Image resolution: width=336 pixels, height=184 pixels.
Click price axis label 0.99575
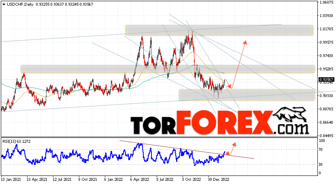[327, 42]
